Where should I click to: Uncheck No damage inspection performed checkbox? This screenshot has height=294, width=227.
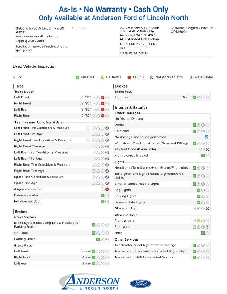tap(207, 137)
